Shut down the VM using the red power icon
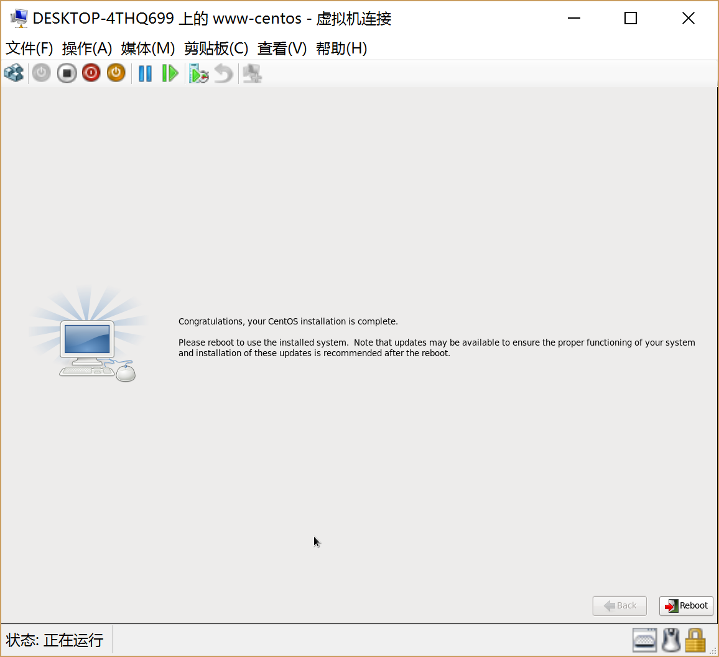Image resolution: width=719 pixels, height=657 pixels. click(x=91, y=73)
